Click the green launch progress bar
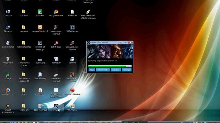The width and height of the screenshot is (220, 123). [110, 66]
